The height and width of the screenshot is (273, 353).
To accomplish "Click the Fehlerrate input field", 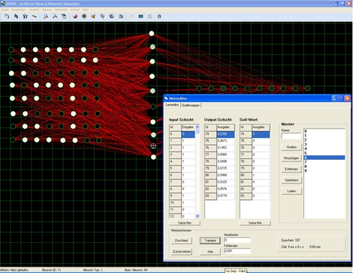I will coord(237,251).
